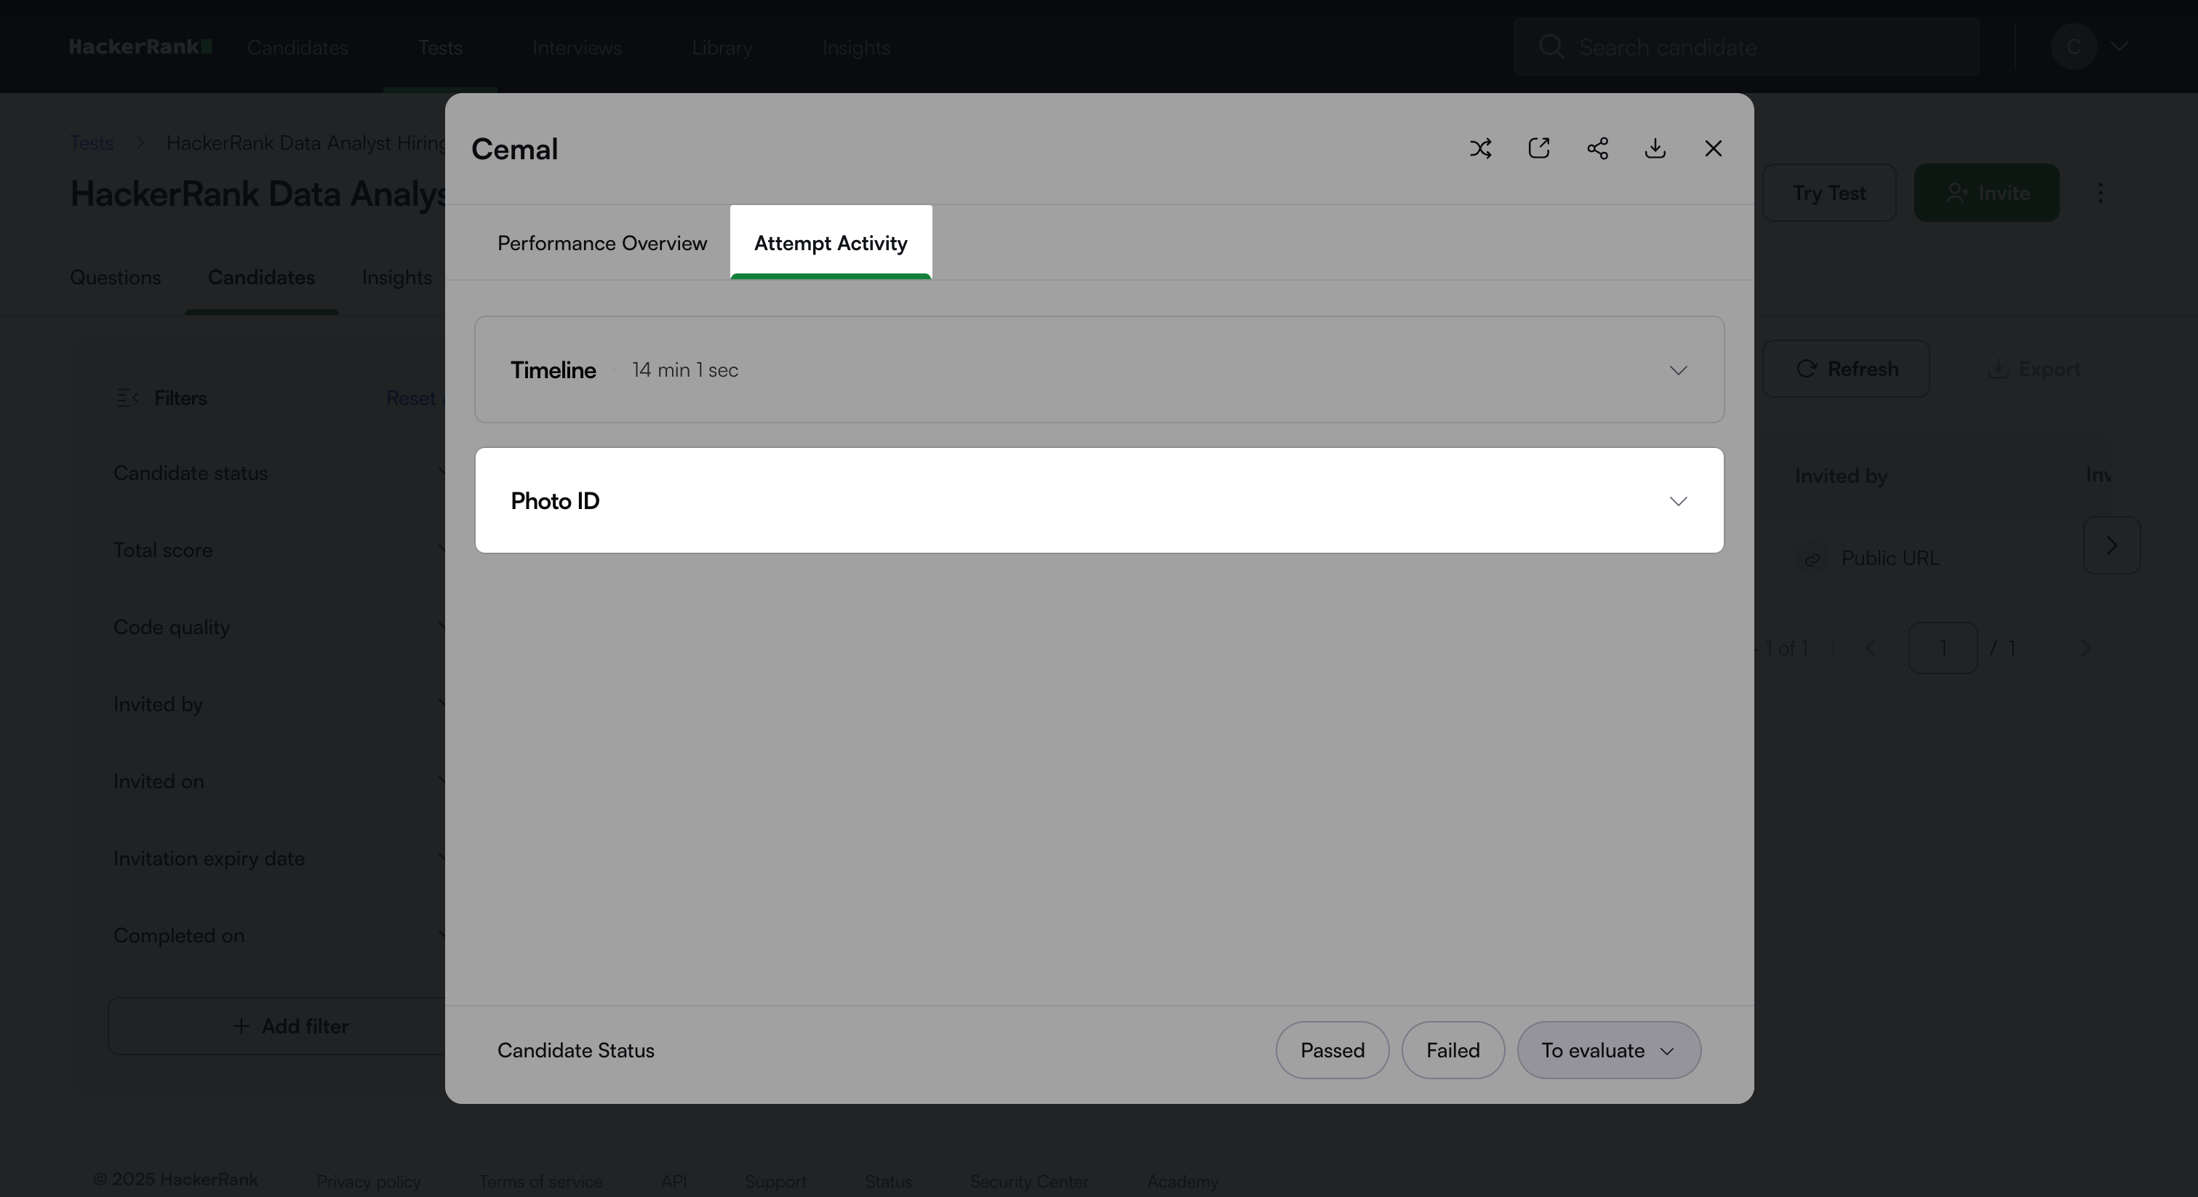Switch to the Candidates tab
The height and width of the screenshot is (1197, 2198).
tap(261, 278)
